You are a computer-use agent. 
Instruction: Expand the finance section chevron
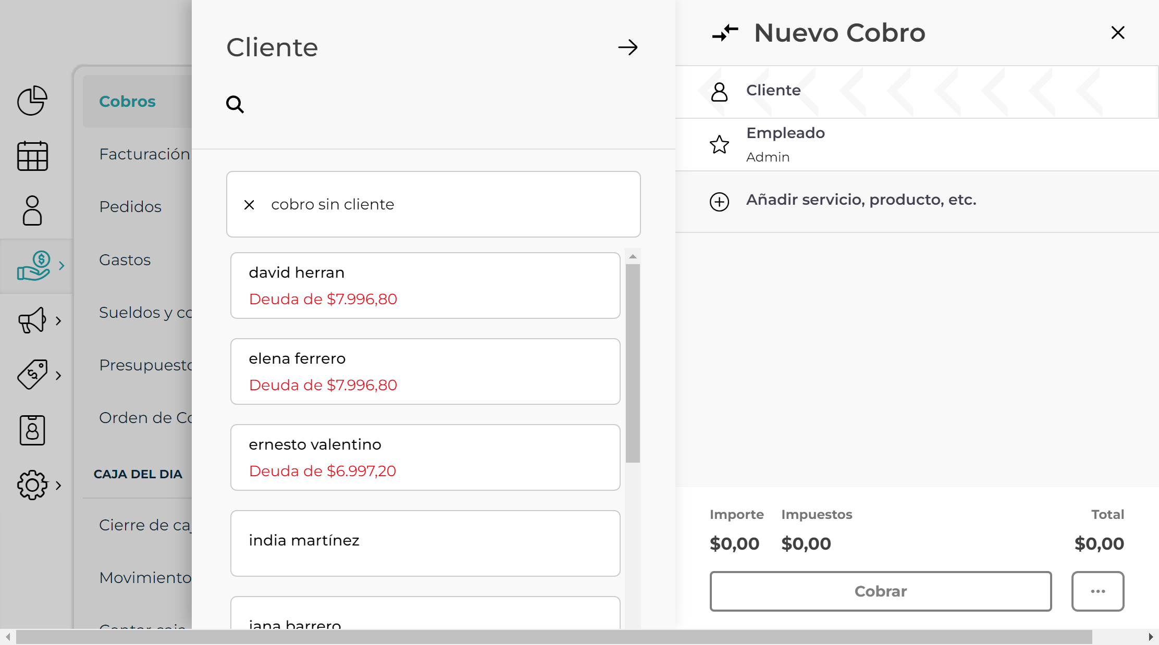(61, 266)
